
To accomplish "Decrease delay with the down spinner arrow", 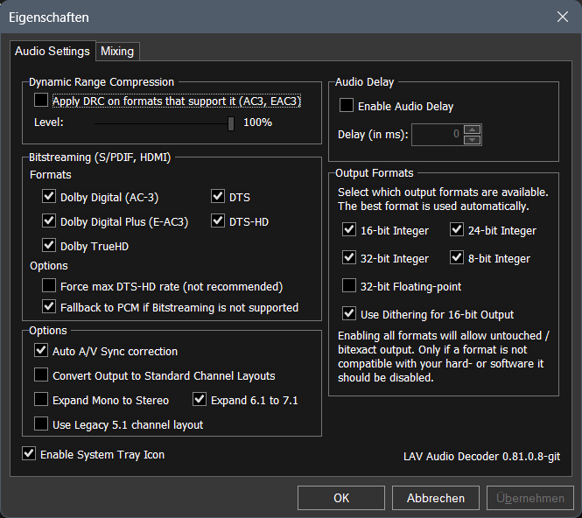I will click(472, 140).
